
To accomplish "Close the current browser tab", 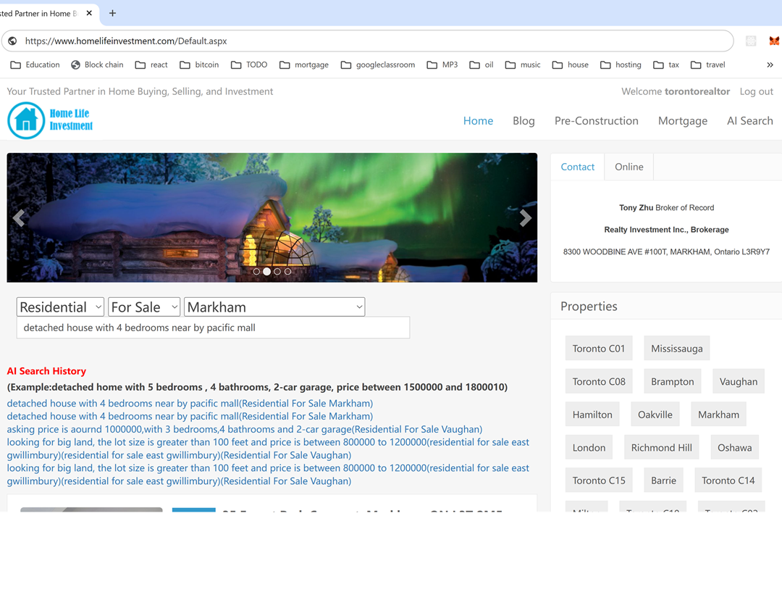I will coord(89,13).
